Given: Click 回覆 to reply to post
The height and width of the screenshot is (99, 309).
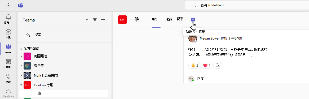Looking at the screenshot, I should (200, 78).
